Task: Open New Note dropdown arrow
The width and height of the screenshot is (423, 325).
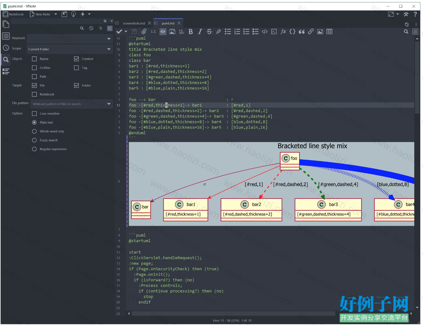Action: coord(56,14)
